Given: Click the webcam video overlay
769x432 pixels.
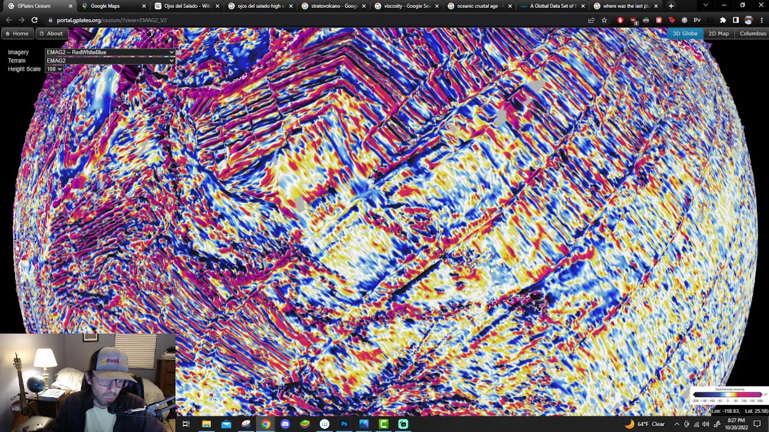Looking at the screenshot, I should (88, 382).
